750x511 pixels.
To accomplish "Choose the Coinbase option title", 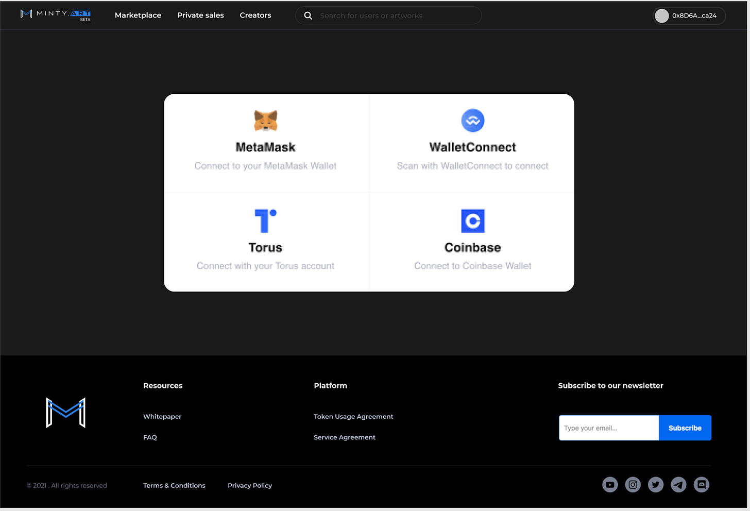I will point(472,248).
